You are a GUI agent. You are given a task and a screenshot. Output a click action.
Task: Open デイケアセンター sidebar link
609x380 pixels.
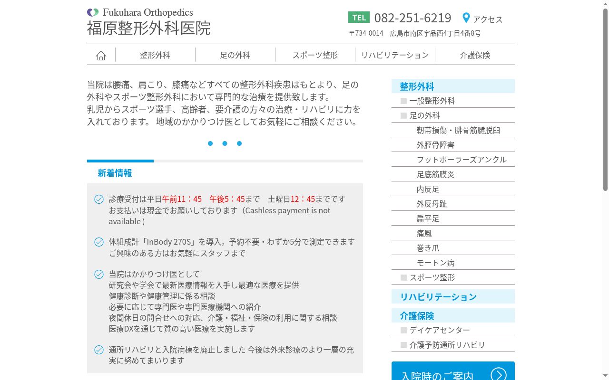pyautogui.click(x=453, y=330)
